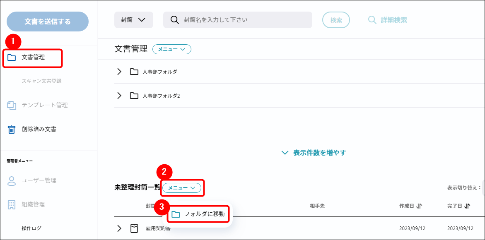Click the 人事部フォルダ2 folder icon
The width and height of the screenshot is (485, 240).
tap(134, 96)
